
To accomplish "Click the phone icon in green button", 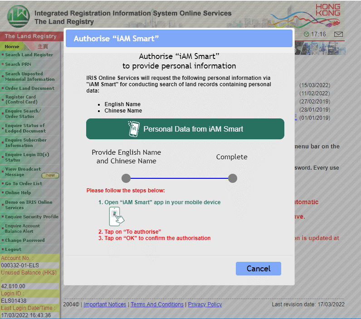I will pos(134,129).
